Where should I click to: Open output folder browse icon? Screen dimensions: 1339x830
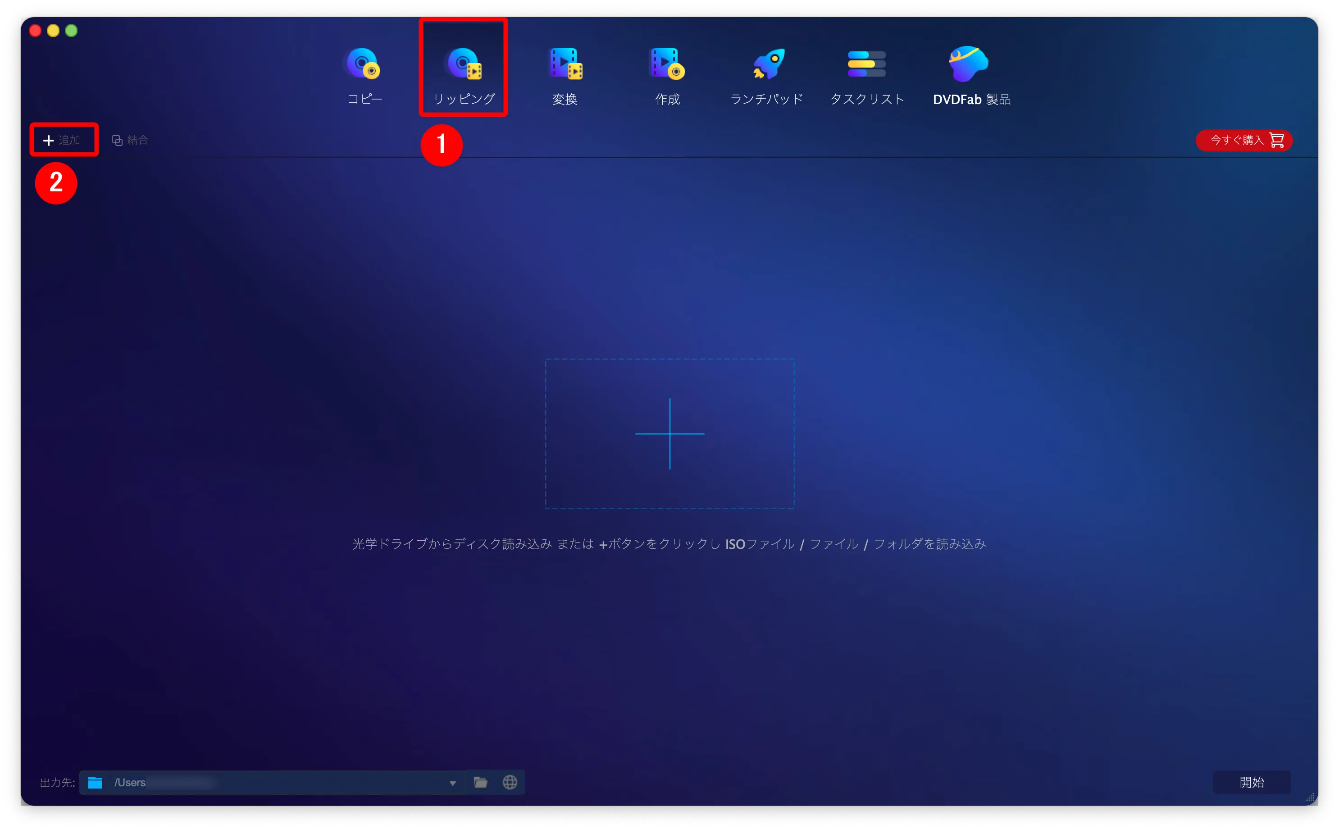[481, 783]
